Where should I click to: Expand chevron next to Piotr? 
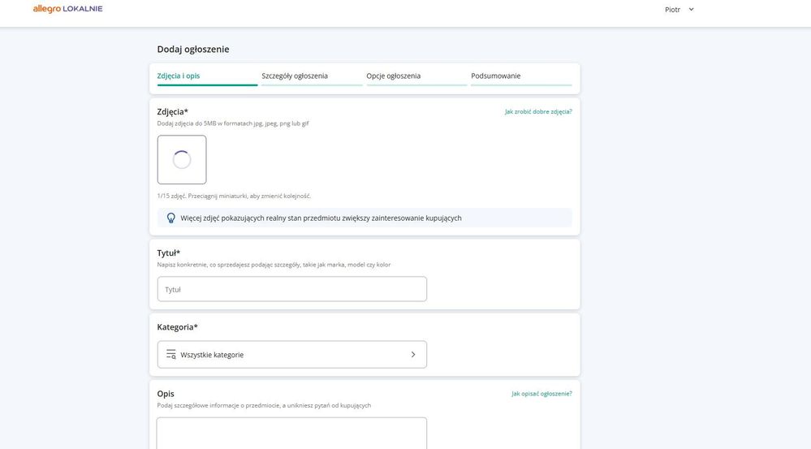pos(691,10)
